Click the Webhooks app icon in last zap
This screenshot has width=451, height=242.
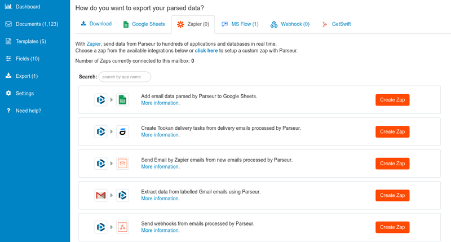(x=123, y=227)
